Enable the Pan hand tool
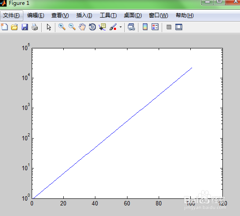This screenshot has height=216, width=240. 82,27
